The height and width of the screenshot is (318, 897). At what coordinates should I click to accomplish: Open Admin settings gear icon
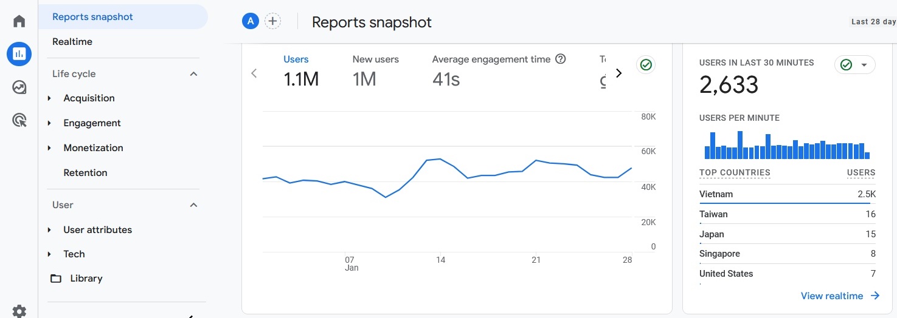[x=19, y=311]
